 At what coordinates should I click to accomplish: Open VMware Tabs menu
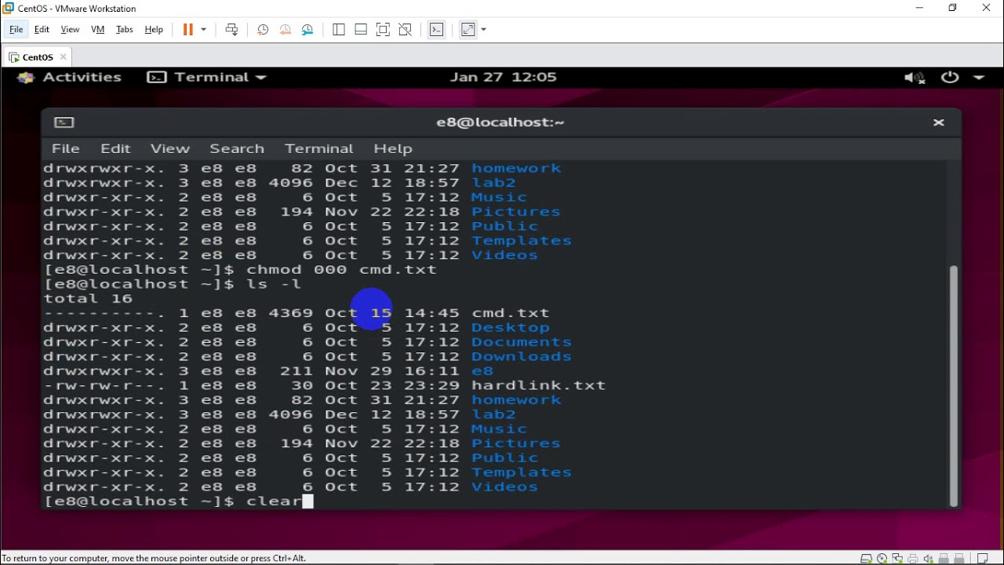coord(125,30)
